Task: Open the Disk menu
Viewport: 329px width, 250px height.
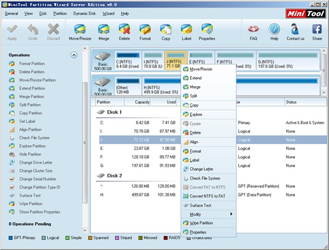Action: point(43,14)
